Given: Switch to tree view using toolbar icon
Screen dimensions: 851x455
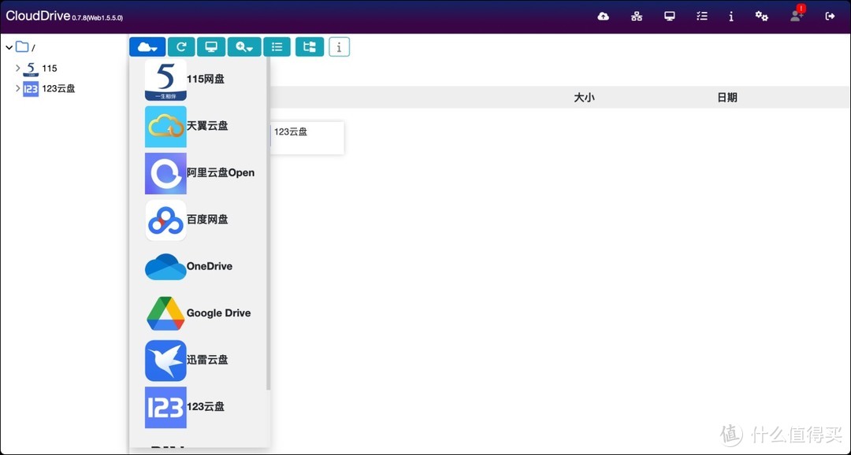Looking at the screenshot, I should 309,46.
